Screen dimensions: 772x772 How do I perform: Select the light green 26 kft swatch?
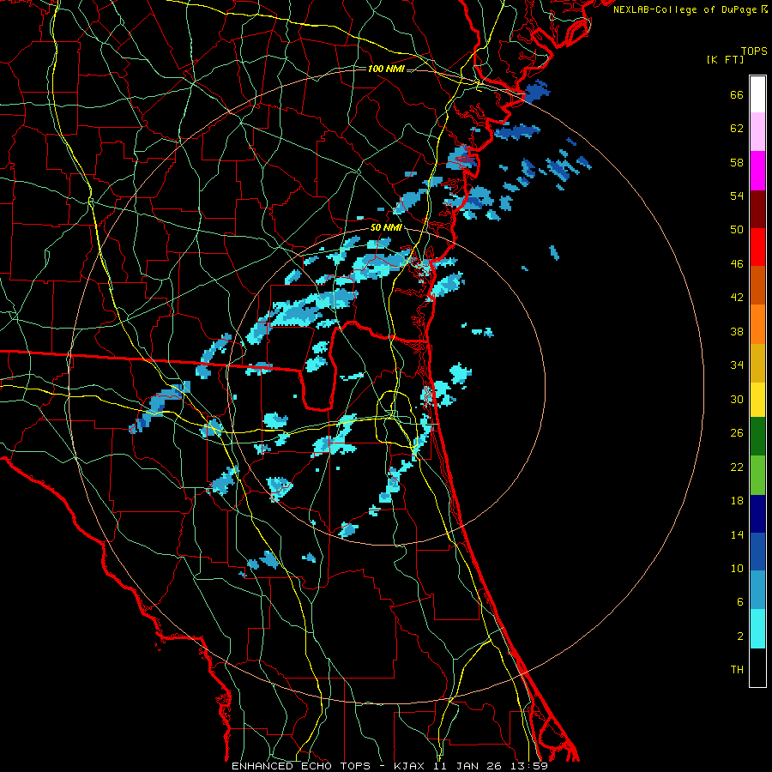(x=757, y=475)
